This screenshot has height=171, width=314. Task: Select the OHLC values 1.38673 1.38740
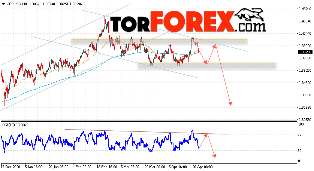coord(42,4)
